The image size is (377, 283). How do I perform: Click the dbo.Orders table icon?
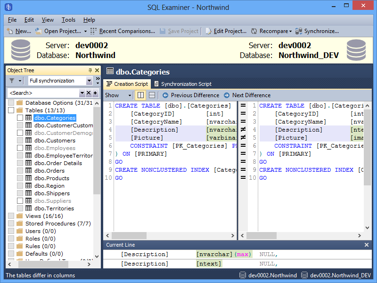[x=28, y=171]
